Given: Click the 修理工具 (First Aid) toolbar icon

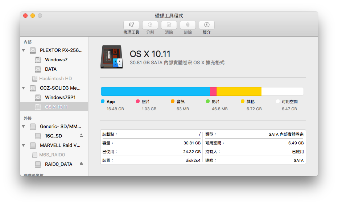Looking at the screenshot, I should (131, 25).
